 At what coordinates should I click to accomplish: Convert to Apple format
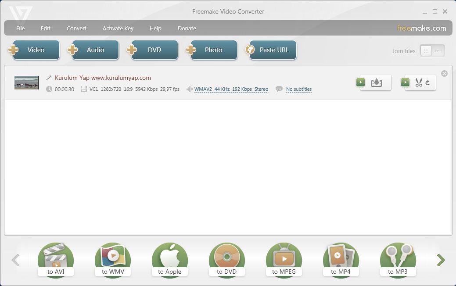click(x=169, y=260)
